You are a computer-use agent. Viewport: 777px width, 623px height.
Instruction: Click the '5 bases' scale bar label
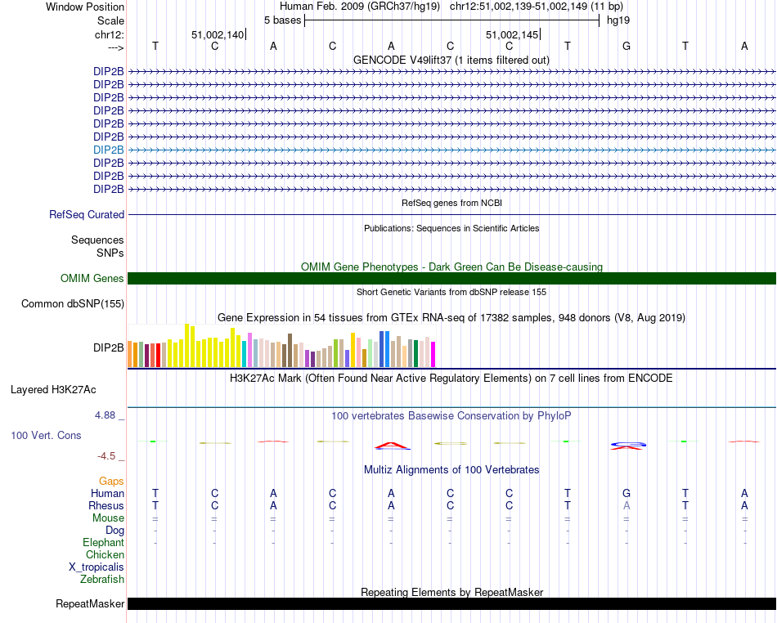[282, 20]
